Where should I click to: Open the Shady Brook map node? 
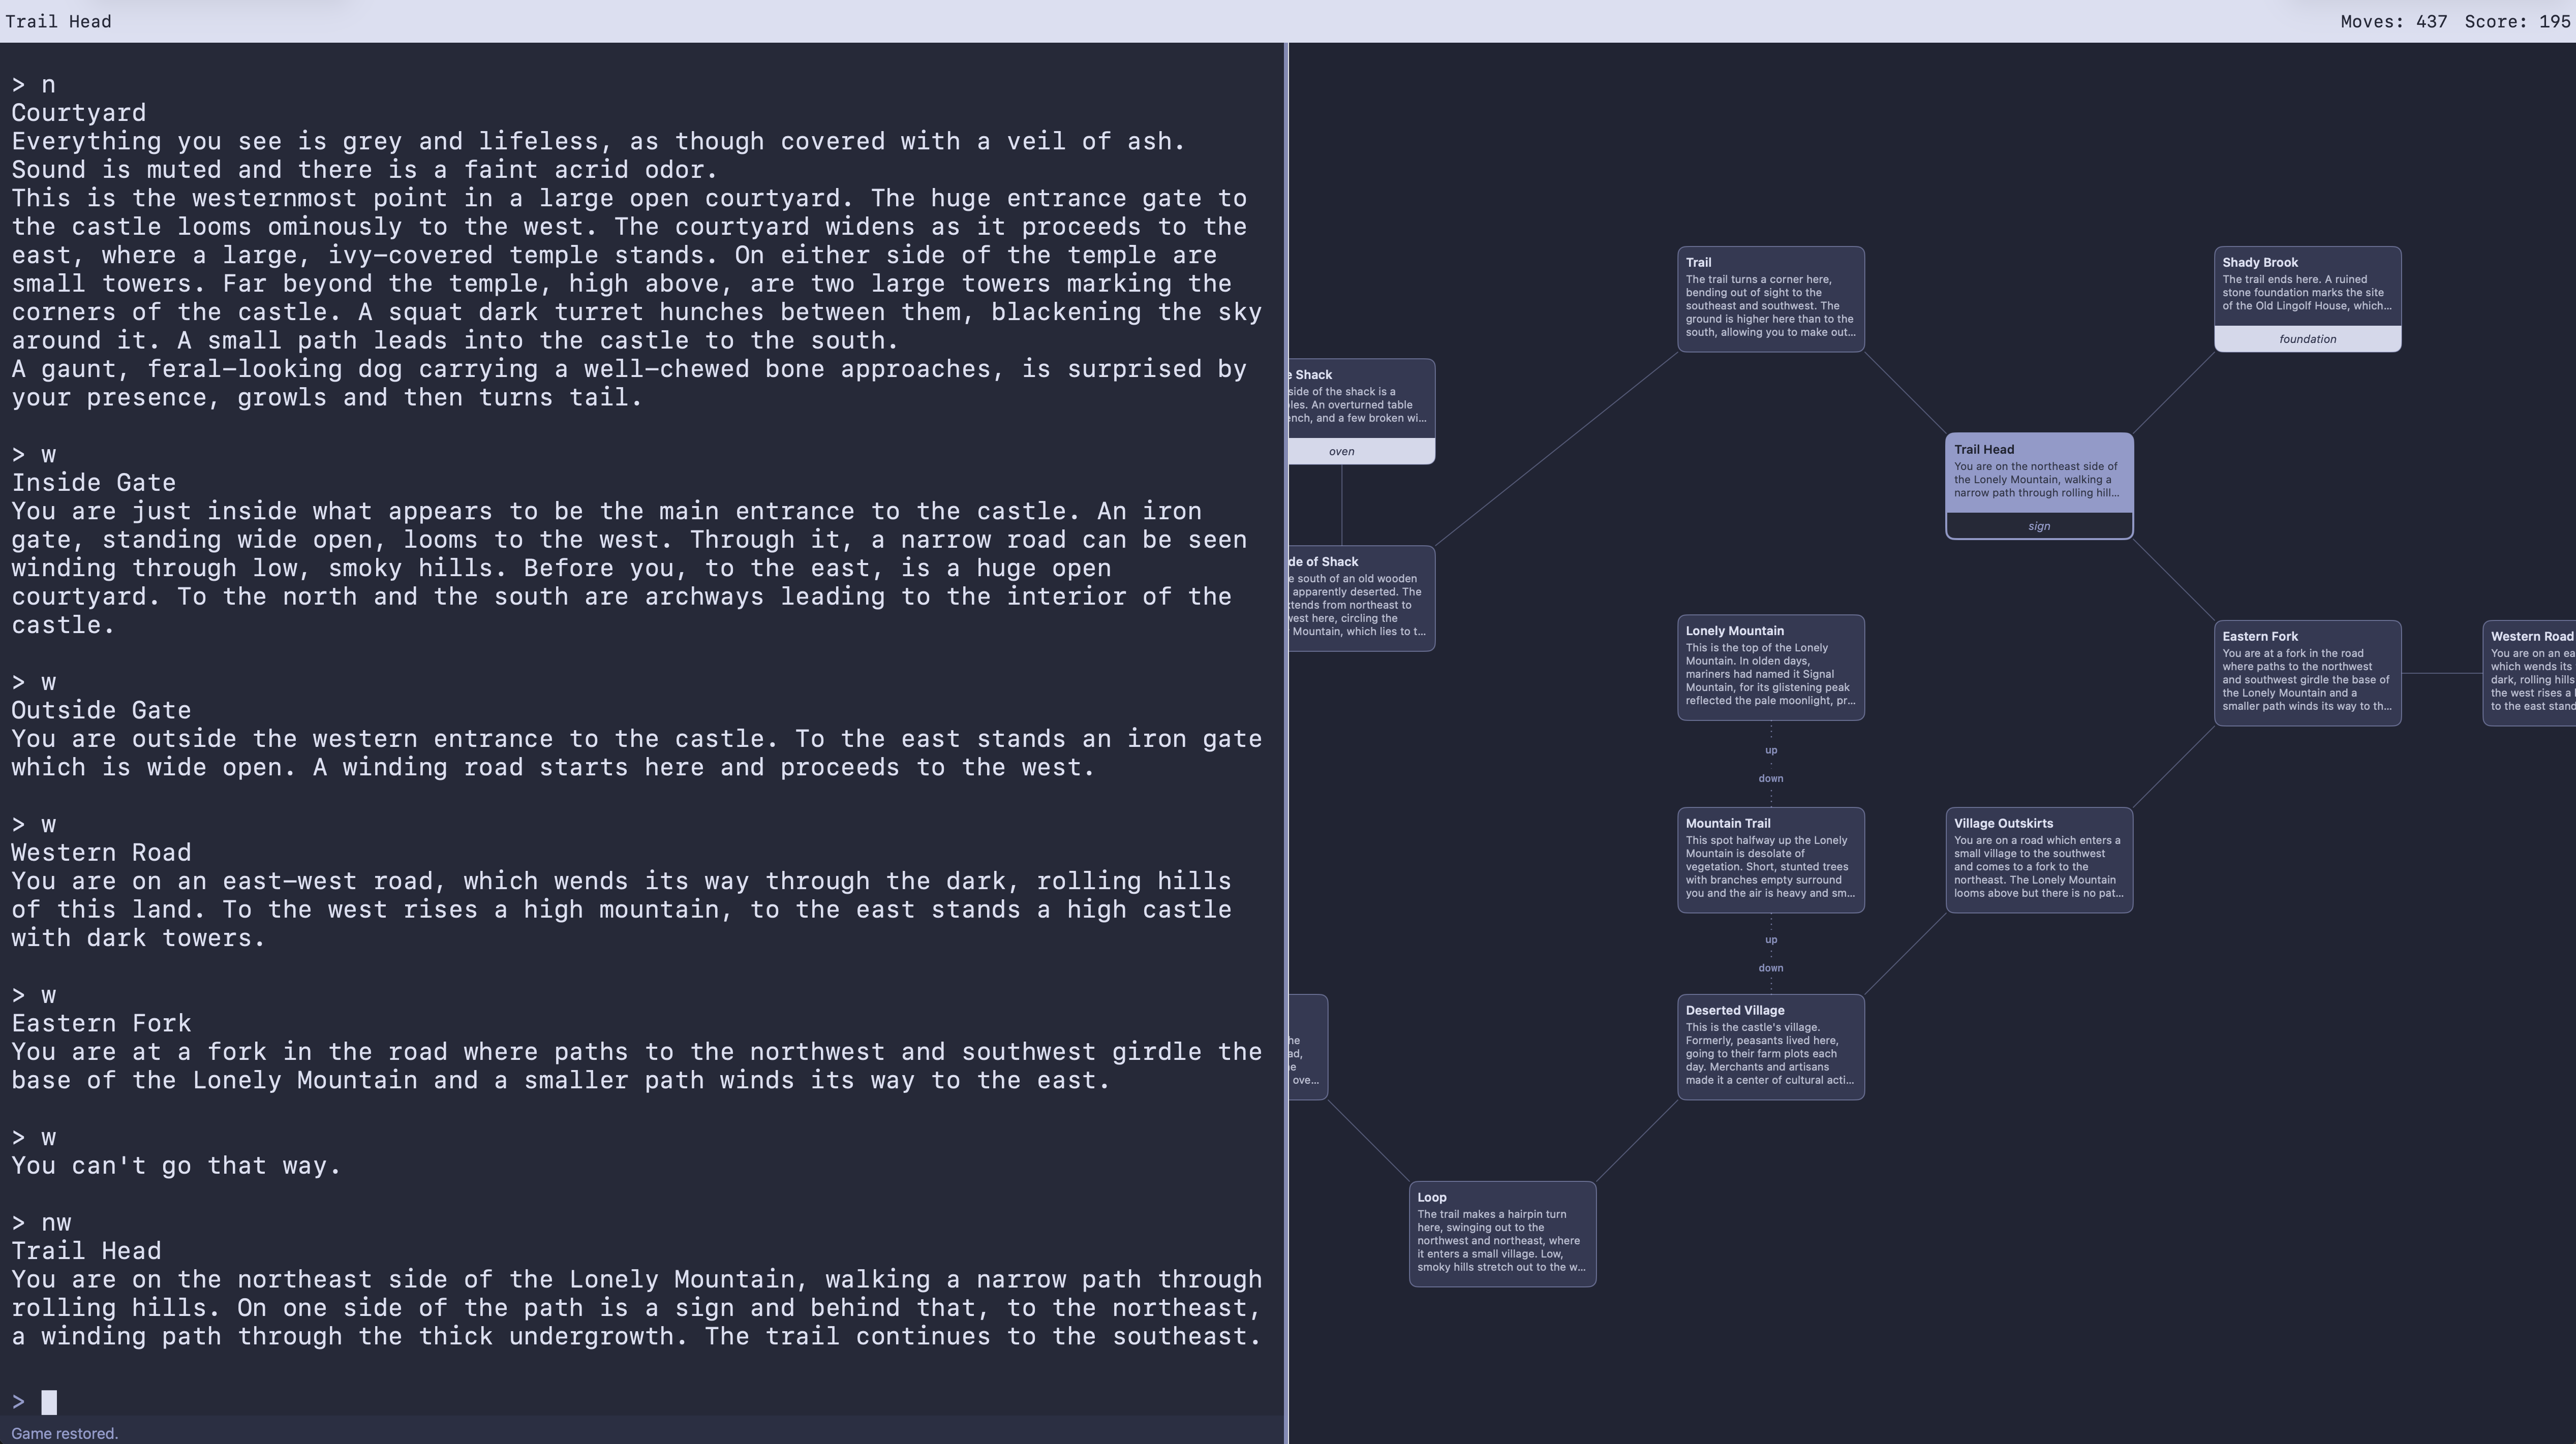[x=2307, y=299]
